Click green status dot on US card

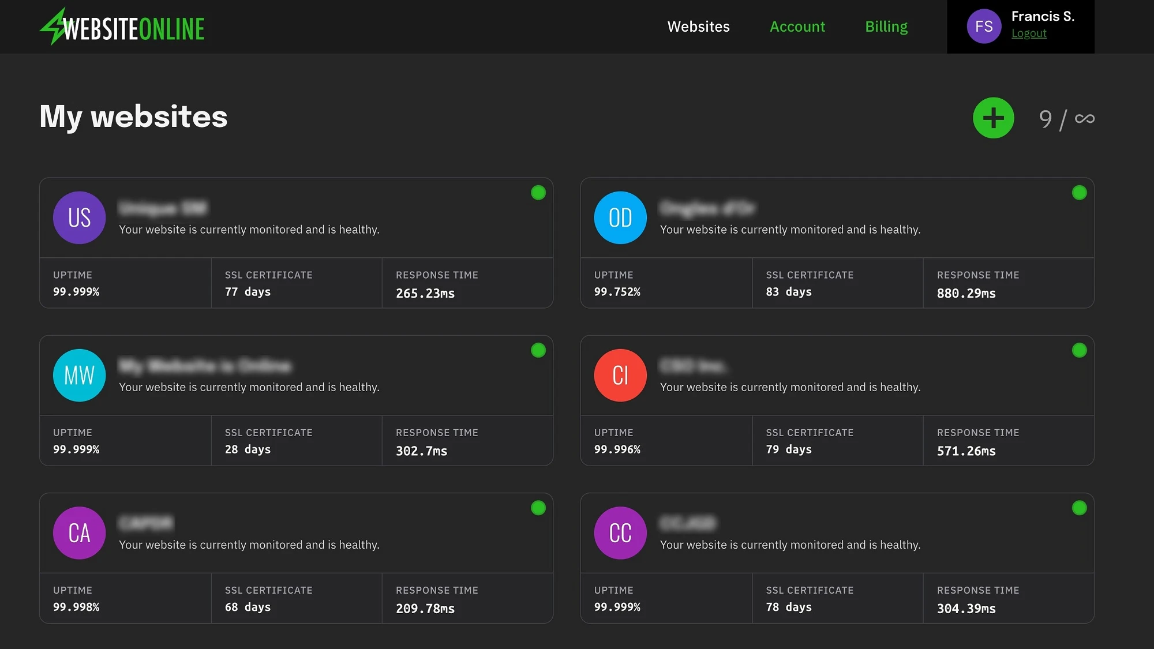pos(538,193)
